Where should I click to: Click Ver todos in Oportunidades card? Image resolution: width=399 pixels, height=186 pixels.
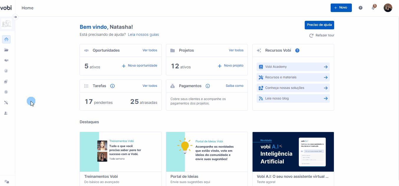(x=150, y=50)
